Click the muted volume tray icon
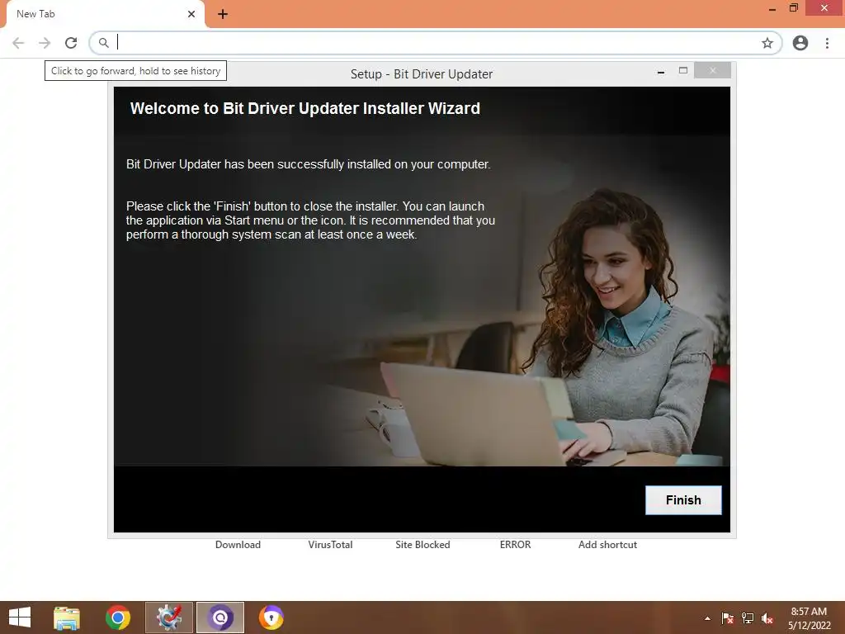 pos(767,618)
